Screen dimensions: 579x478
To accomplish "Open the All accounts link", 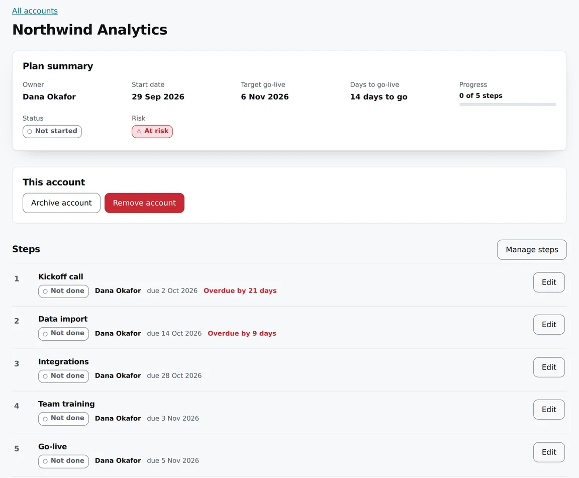I will tap(35, 11).
